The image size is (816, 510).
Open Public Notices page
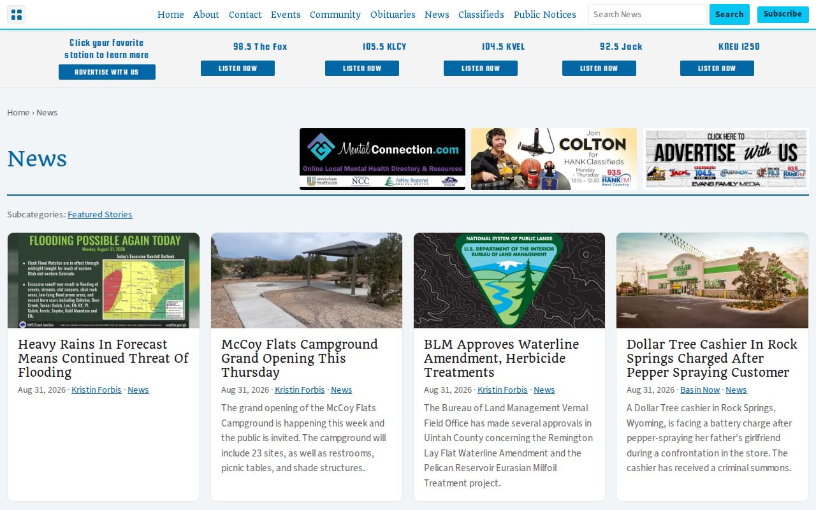545,15
